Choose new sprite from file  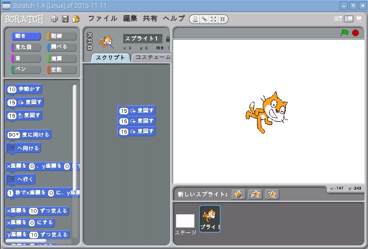coord(255,194)
